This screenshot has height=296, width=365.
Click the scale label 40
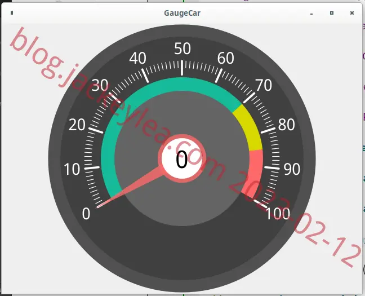click(x=137, y=58)
